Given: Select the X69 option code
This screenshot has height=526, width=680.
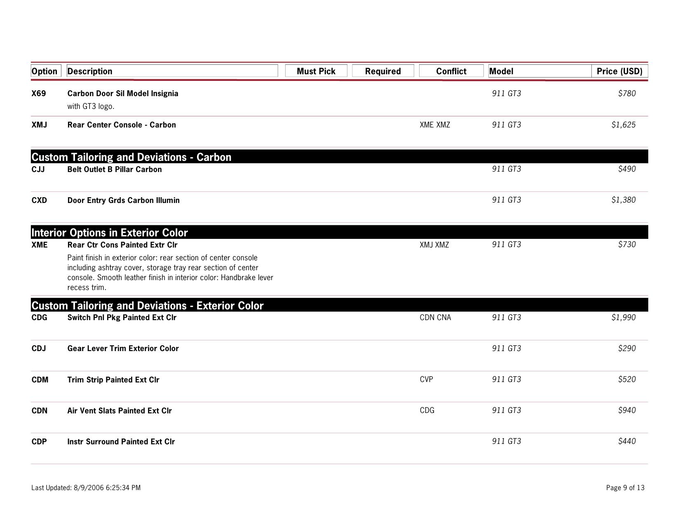Looking at the screenshot, I should [x=39, y=94].
